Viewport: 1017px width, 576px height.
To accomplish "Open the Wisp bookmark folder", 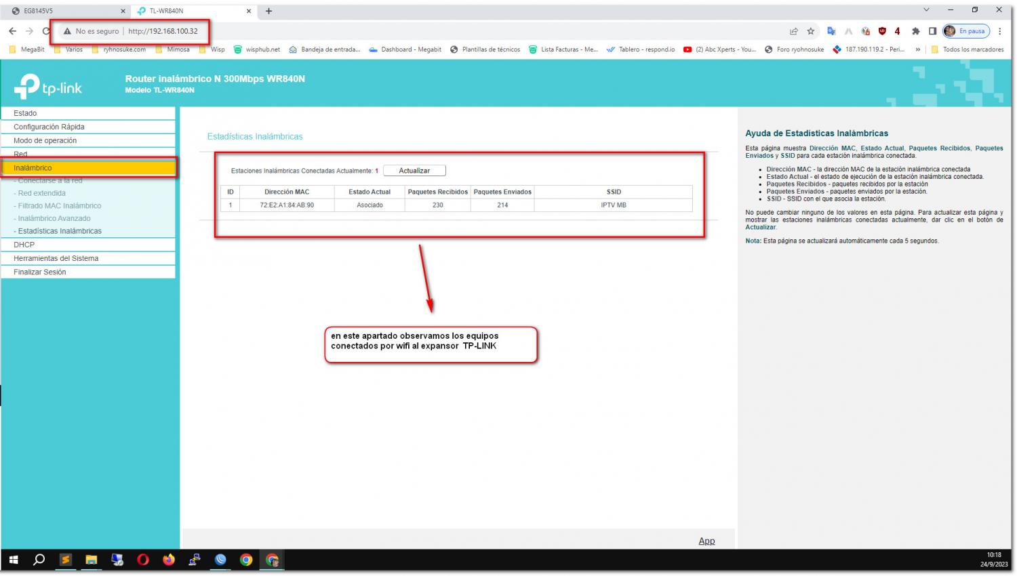I will pyautogui.click(x=212, y=49).
